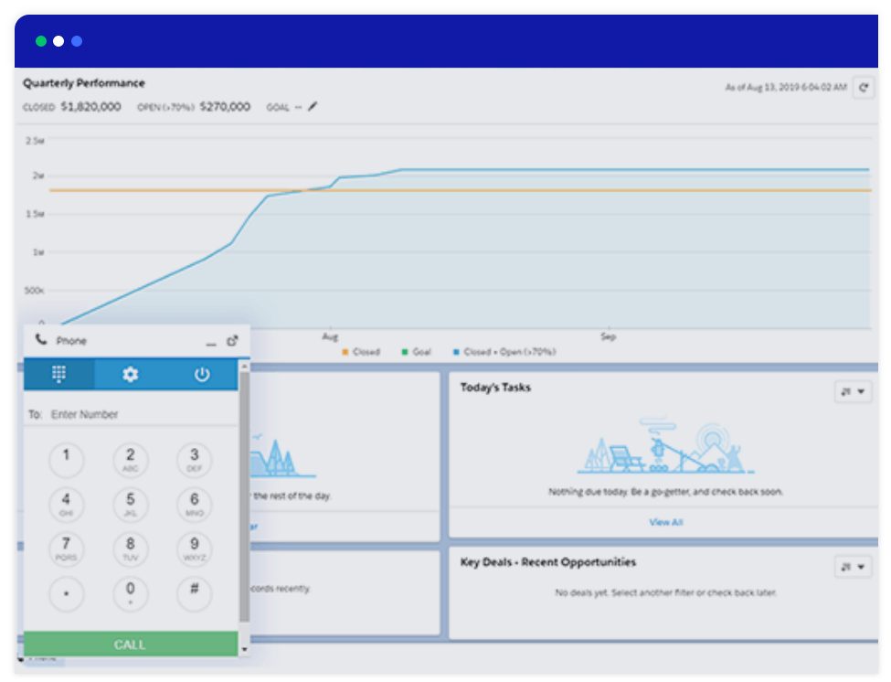Click the green Goal legend swatch
891x682 pixels.
(405, 352)
